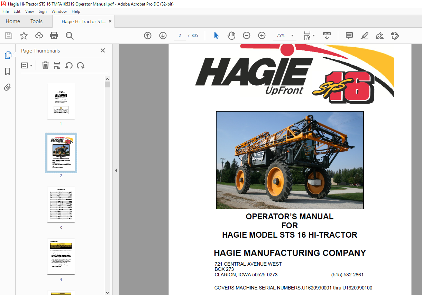Screen dimensions: 422x295
Task: Zoom in with plus icon
Action: [x=262, y=36]
